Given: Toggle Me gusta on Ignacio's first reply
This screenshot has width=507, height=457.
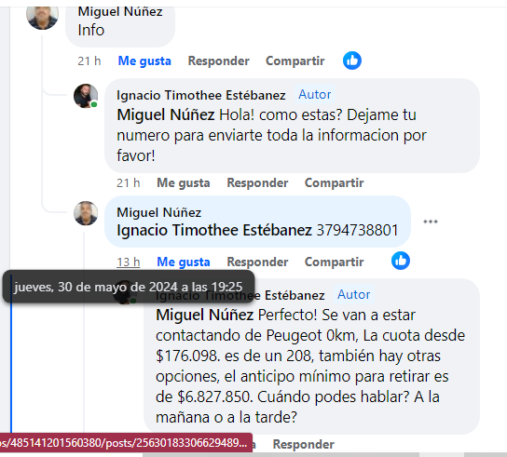Looking at the screenshot, I should click(184, 182).
